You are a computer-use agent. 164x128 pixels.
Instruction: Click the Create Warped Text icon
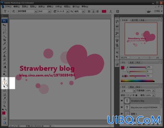click(111, 11)
